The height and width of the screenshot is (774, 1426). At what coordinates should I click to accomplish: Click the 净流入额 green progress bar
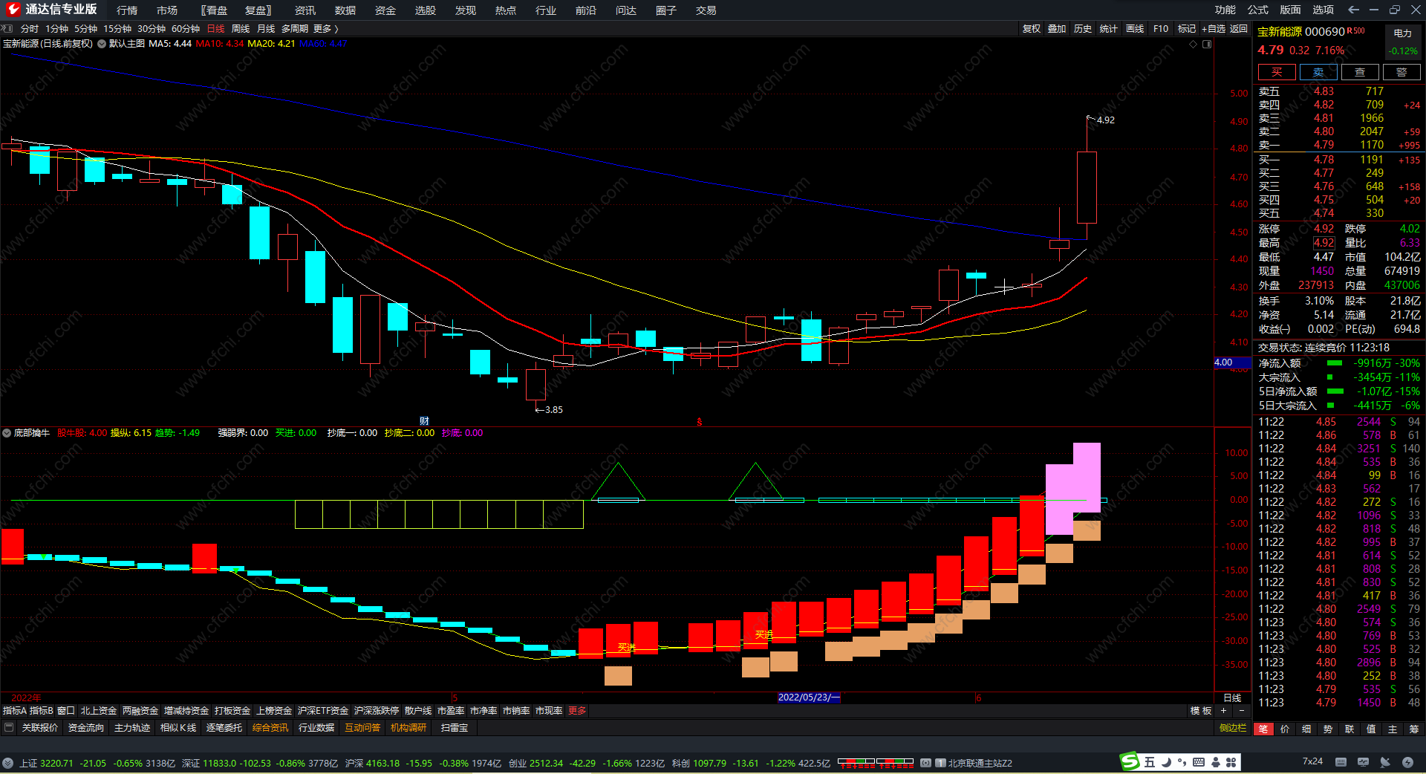(1335, 363)
